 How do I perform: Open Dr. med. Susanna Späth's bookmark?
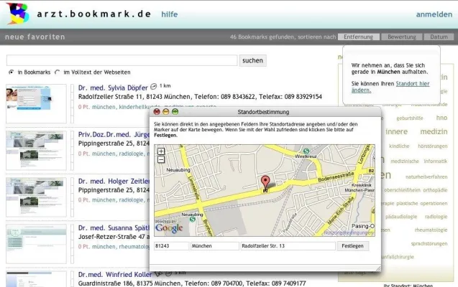[x=114, y=228]
